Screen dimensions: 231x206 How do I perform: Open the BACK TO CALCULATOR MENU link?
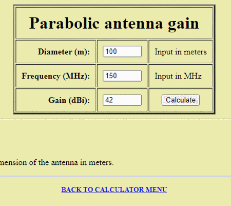114,190
